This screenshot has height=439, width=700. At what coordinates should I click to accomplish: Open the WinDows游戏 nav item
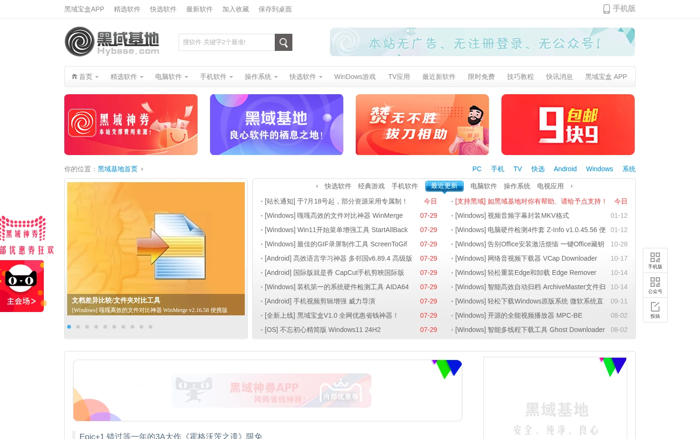coord(355,77)
